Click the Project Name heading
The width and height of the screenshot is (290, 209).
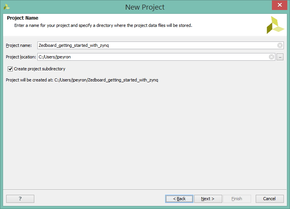[23, 18]
